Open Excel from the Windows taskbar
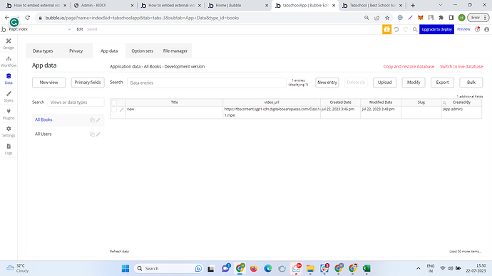Viewport: 492px width, 276px height. (367, 268)
